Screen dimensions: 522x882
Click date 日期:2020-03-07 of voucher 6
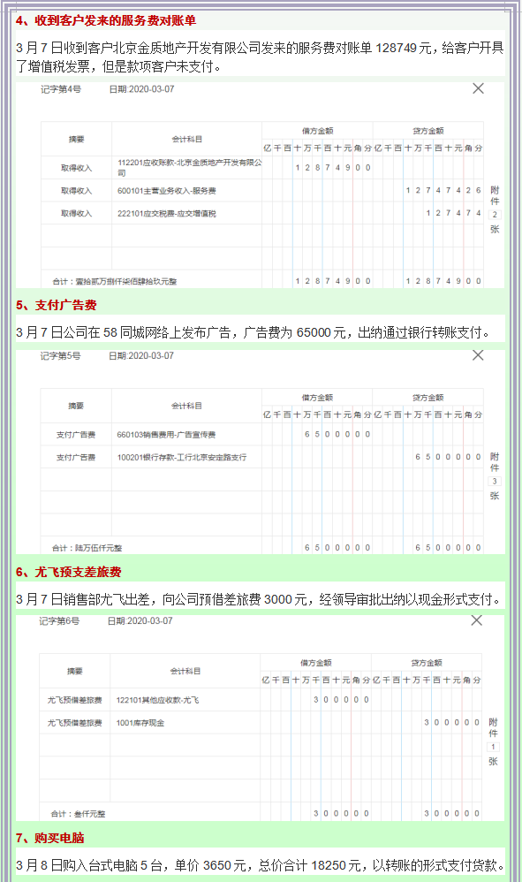[x=140, y=620]
